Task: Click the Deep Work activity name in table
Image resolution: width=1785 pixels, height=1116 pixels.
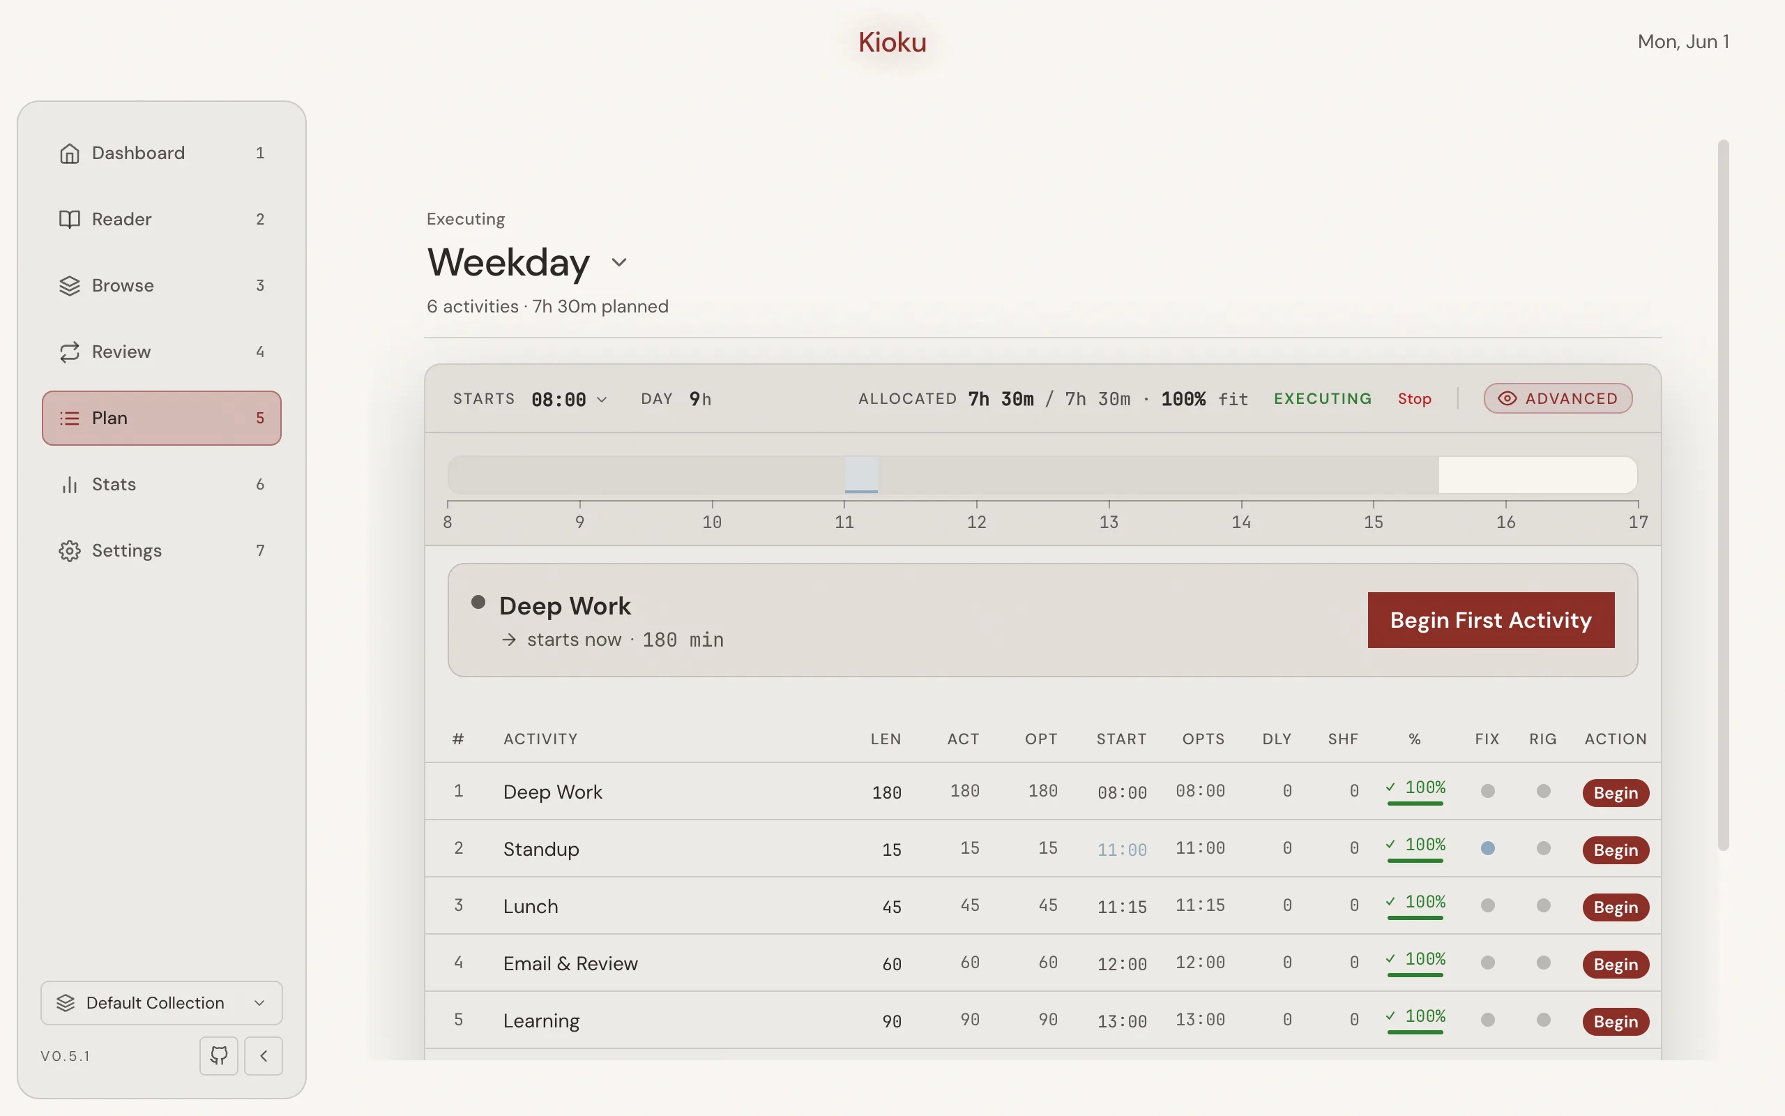Action: click(552, 792)
